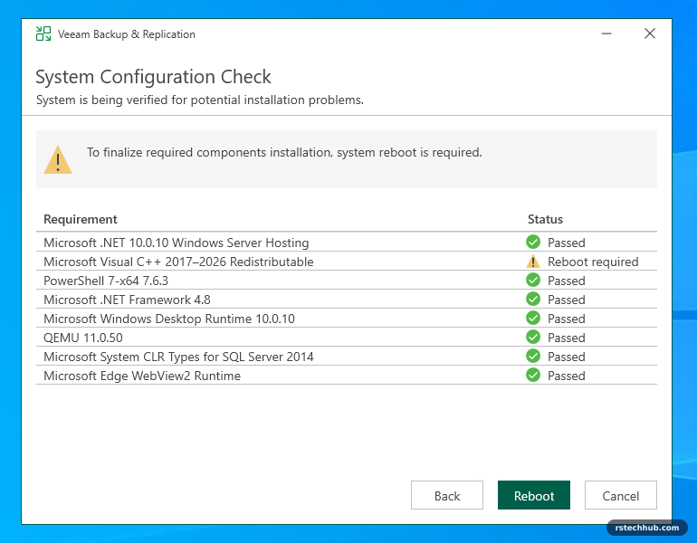
Task: Minimize the Veeam setup window
Action: pos(606,33)
